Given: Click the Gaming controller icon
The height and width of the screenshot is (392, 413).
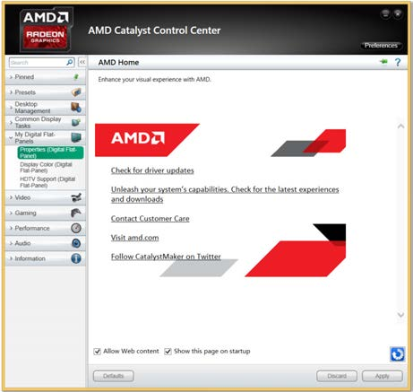Looking at the screenshot, I should pyautogui.click(x=76, y=213).
